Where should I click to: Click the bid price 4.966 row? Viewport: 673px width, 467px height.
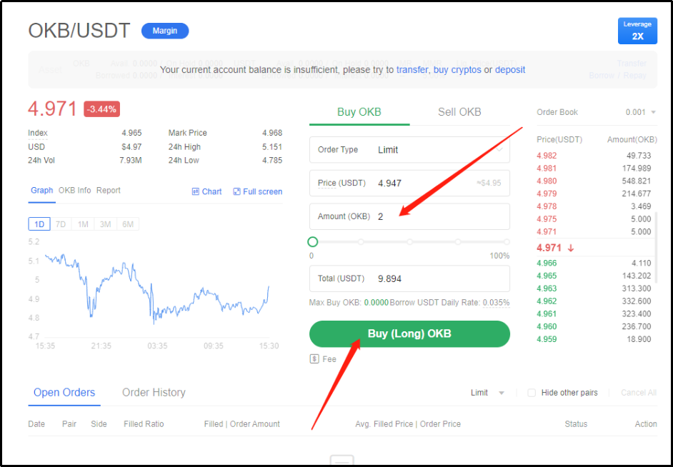tap(594, 263)
